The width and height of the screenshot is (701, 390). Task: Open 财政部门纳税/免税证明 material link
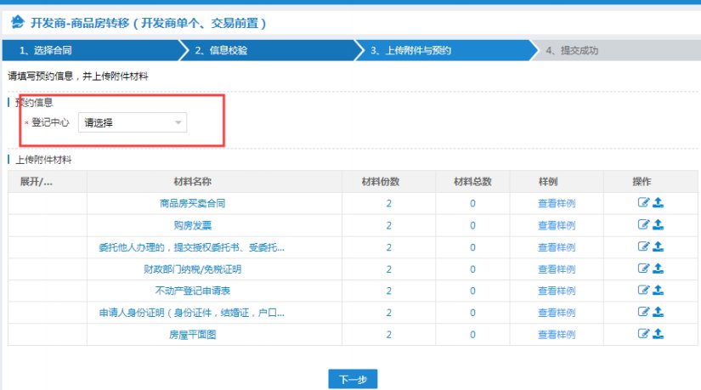click(193, 269)
